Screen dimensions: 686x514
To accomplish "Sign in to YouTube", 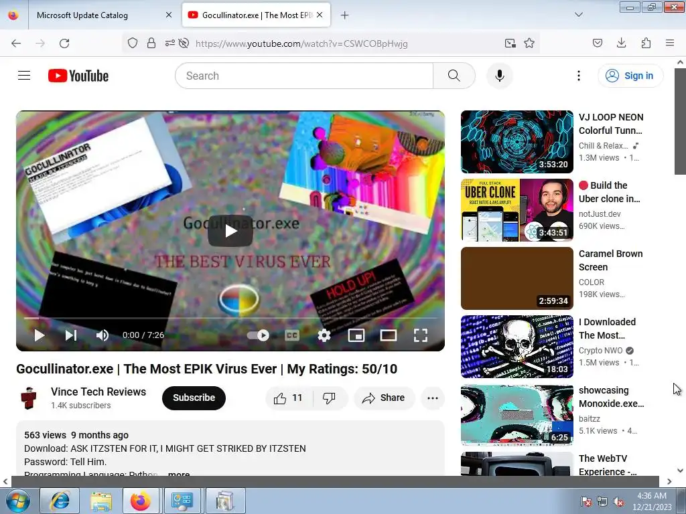I will click(630, 76).
